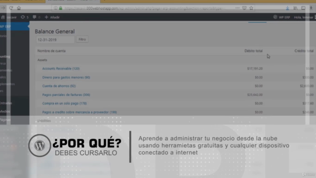Image resolution: width=316 pixels, height=178 pixels.
Task: Open Accounts Receivable (120) account
Action: click(x=61, y=69)
